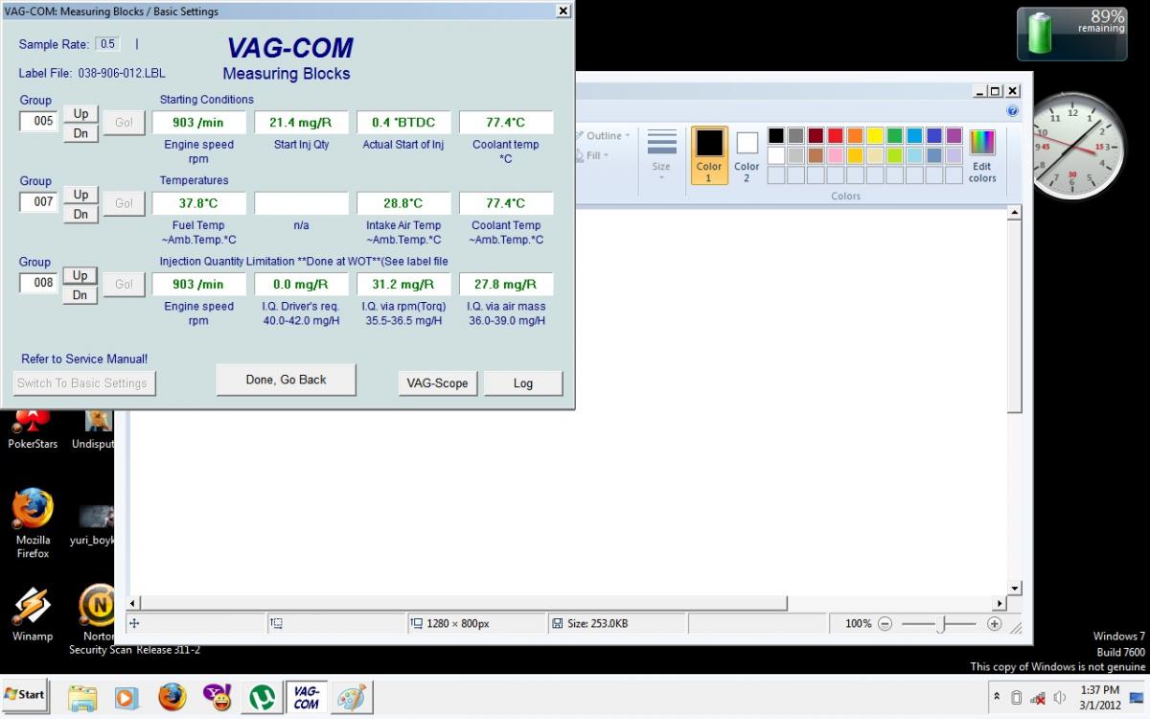Click Up button for group 008
1150x719 pixels.
[x=80, y=275]
